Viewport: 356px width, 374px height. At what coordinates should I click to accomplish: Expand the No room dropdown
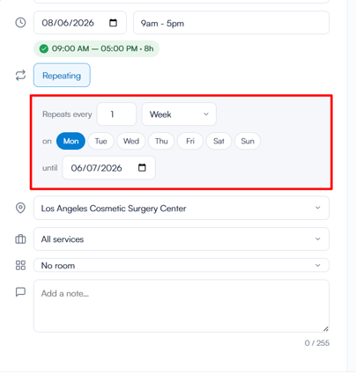point(182,265)
